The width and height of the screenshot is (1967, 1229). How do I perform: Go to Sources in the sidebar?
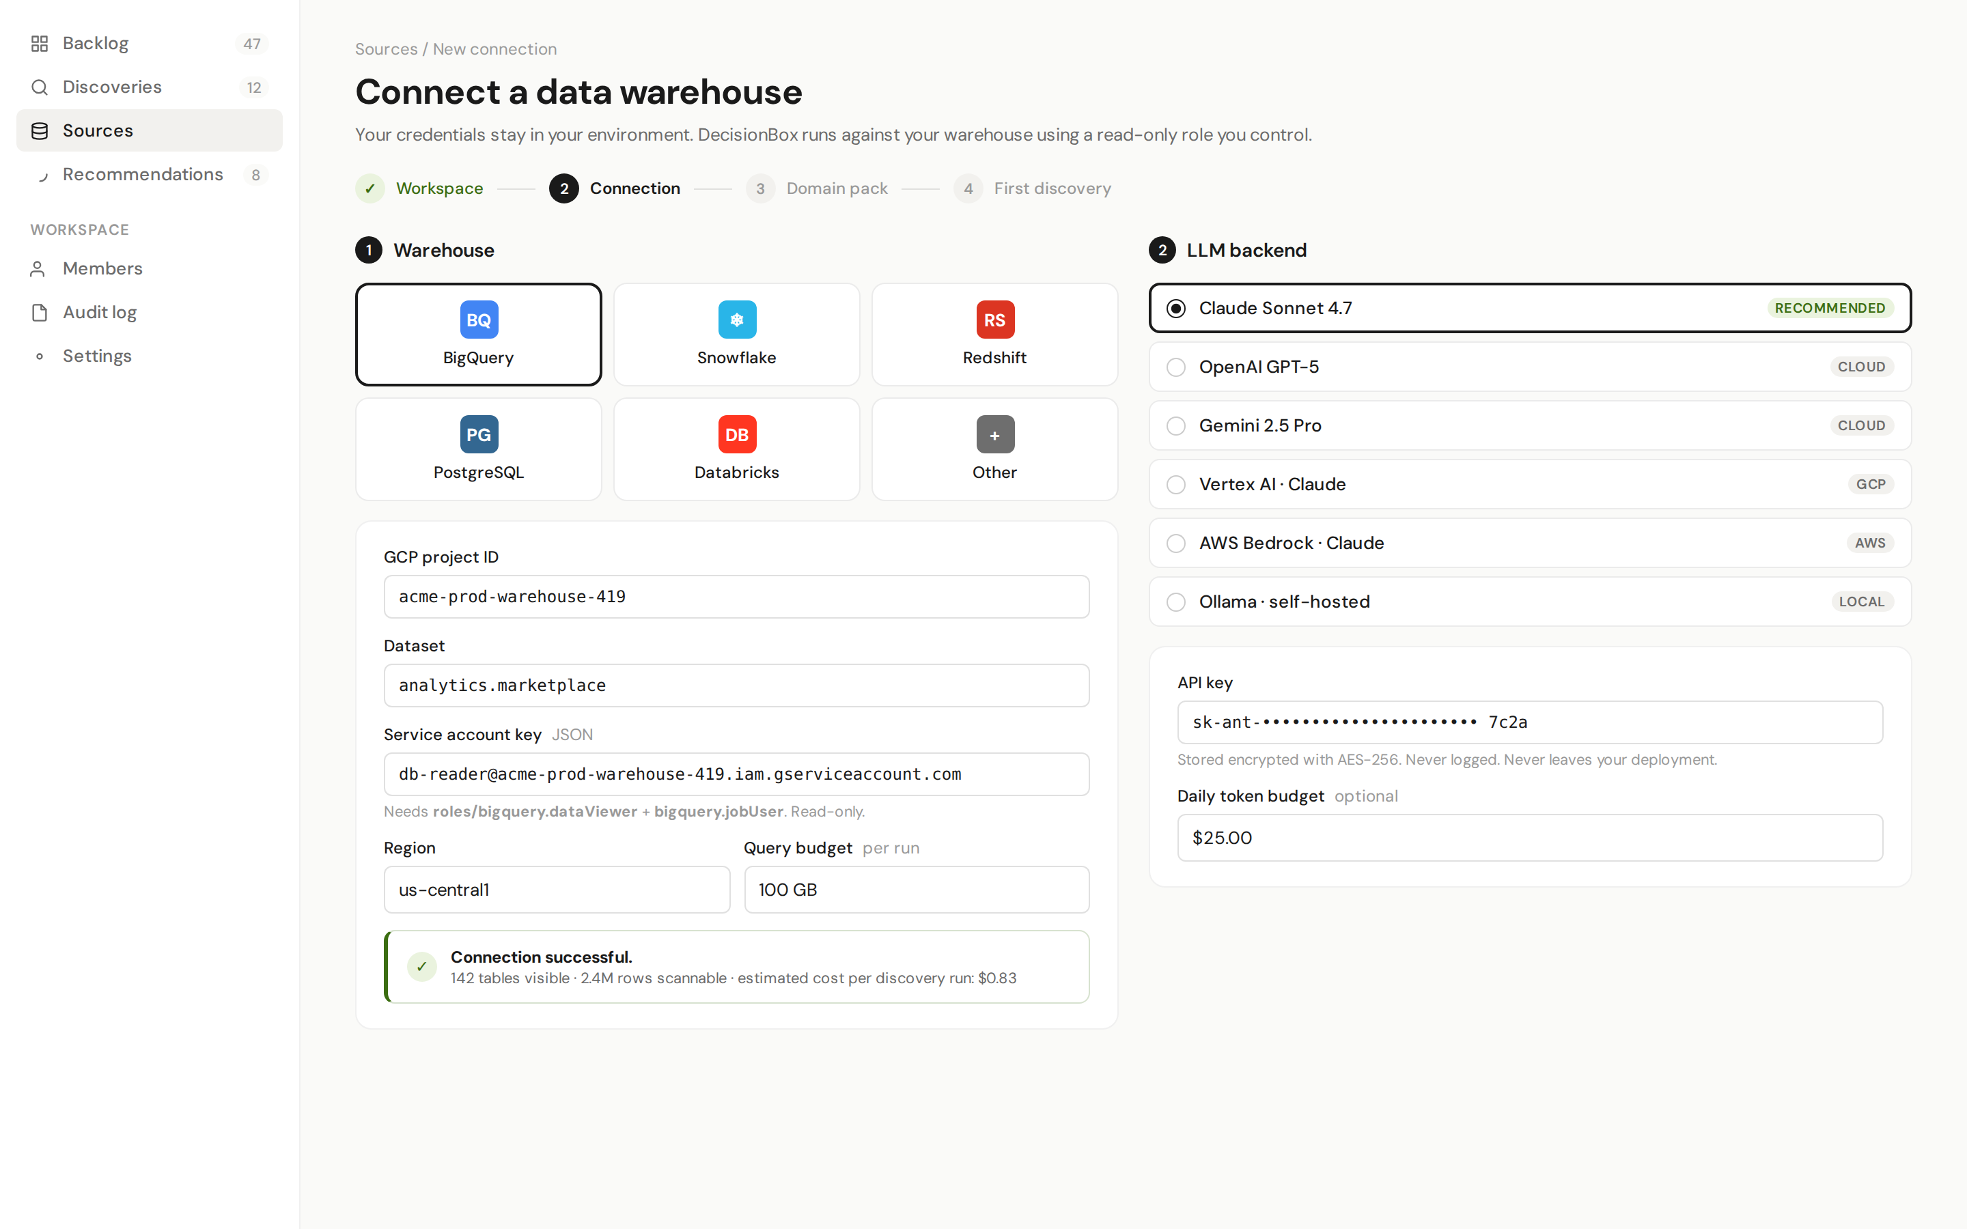pyautogui.click(x=150, y=131)
